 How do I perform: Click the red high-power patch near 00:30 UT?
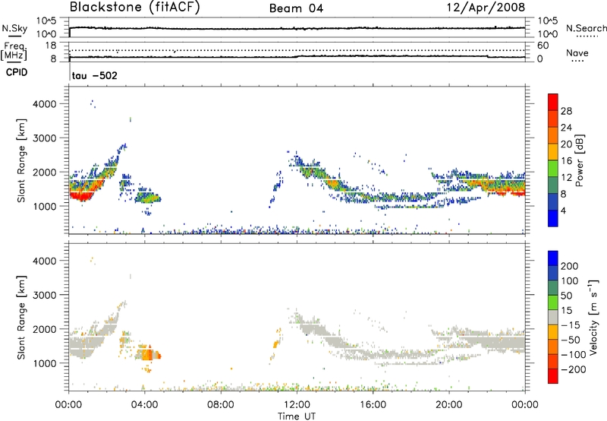[x=82, y=195]
